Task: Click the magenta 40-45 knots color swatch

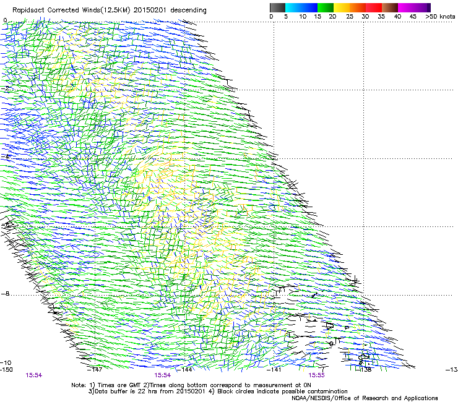Action: click(406, 7)
